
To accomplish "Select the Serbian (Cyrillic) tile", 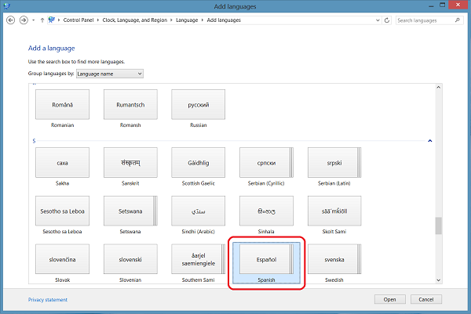I will [265, 163].
